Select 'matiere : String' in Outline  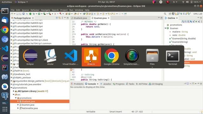(180, 32)
